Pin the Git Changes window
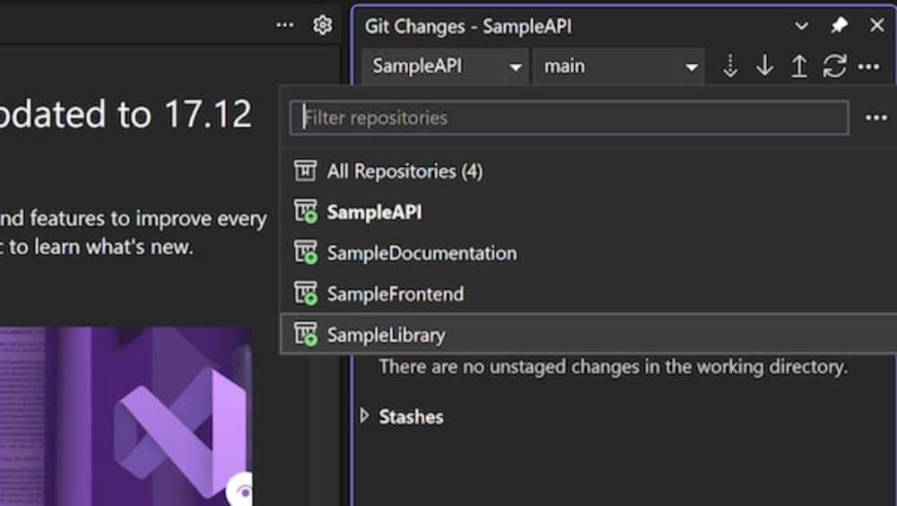The image size is (897, 506). pyautogui.click(x=839, y=25)
